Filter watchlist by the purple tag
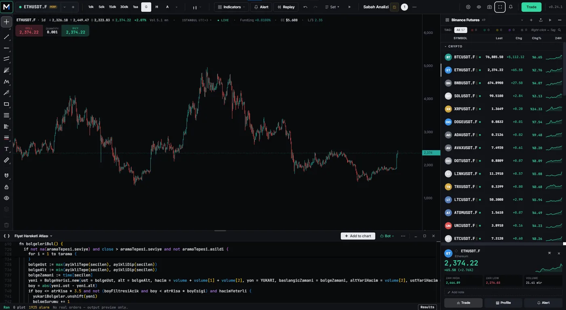The width and height of the screenshot is (566, 310). (x=511, y=30)
